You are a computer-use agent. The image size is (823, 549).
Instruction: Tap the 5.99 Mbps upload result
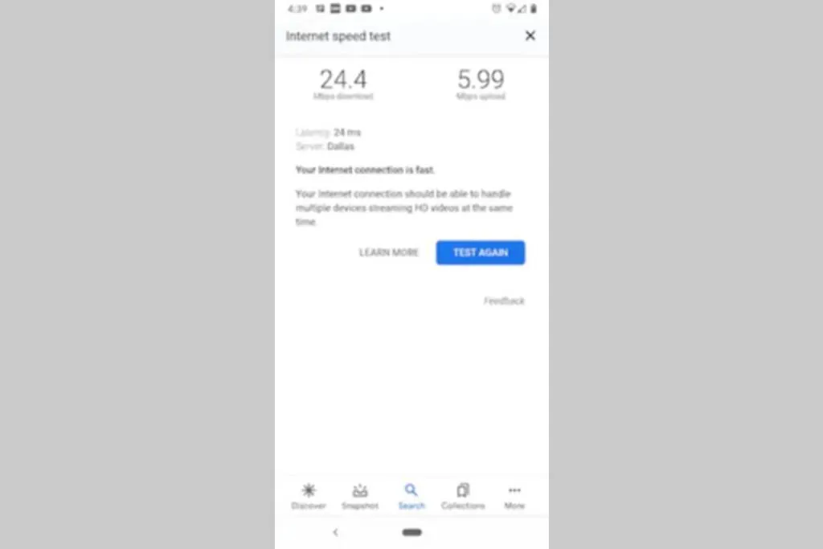coord(481,84)
